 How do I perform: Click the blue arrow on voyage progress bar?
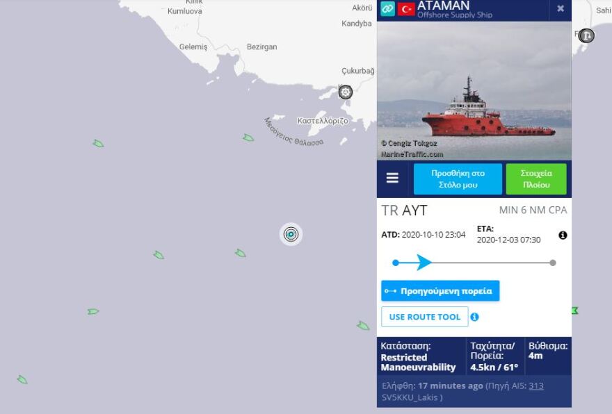424,263
